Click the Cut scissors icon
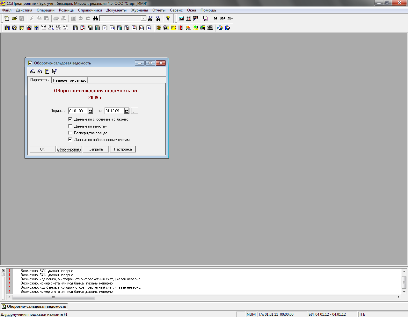 click(32, 18)
